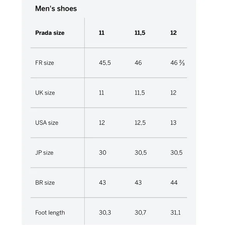The image size is (225, 225).
Task: Select the UK size row label
Action: [x=45, y=93]
